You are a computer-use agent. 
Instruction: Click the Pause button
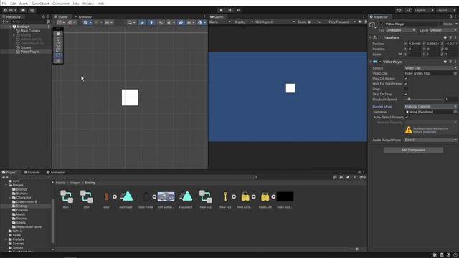[x=229, y=10]
